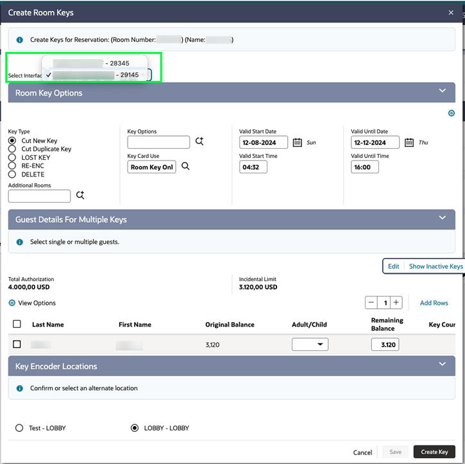Click the Original Balance column header

(x=230, y=325)
